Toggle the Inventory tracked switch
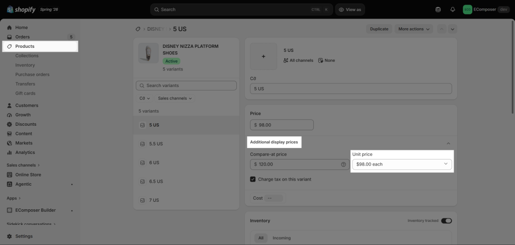Viewport: 515px width, 245px height. point(447,221)
